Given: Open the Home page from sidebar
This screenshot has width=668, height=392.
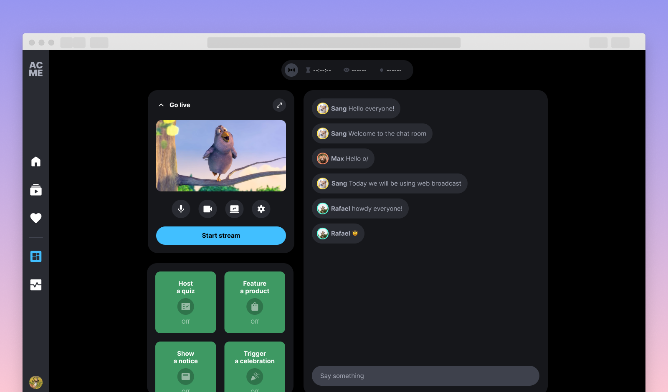Looking at the screenshot, I should (36, 161).
